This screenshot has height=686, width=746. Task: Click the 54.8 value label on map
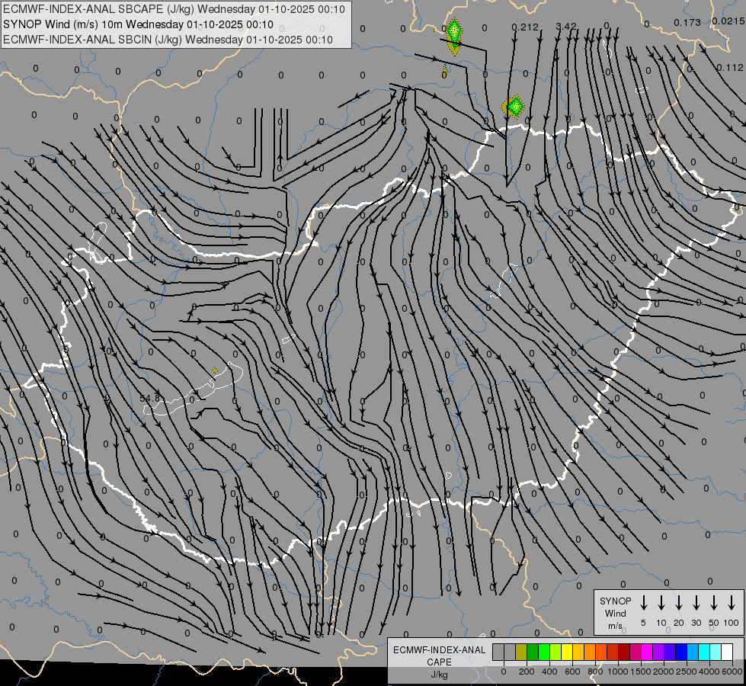[150, 398]
